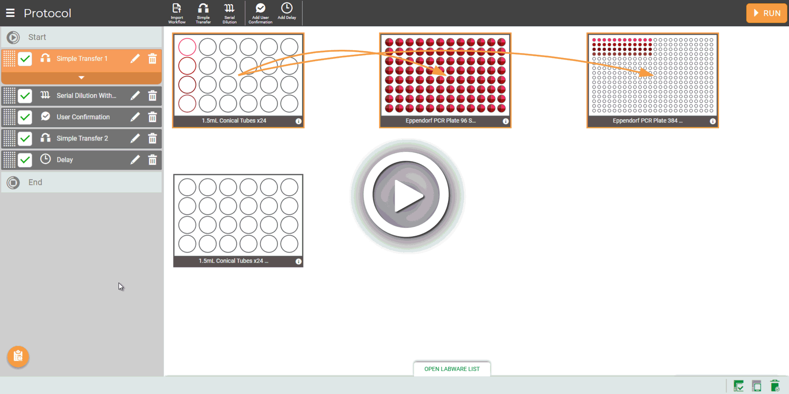The width and height of the screenshot is (789, 394).
Task: Add a Simple Transfer step from toolbar
Action: 203,13
